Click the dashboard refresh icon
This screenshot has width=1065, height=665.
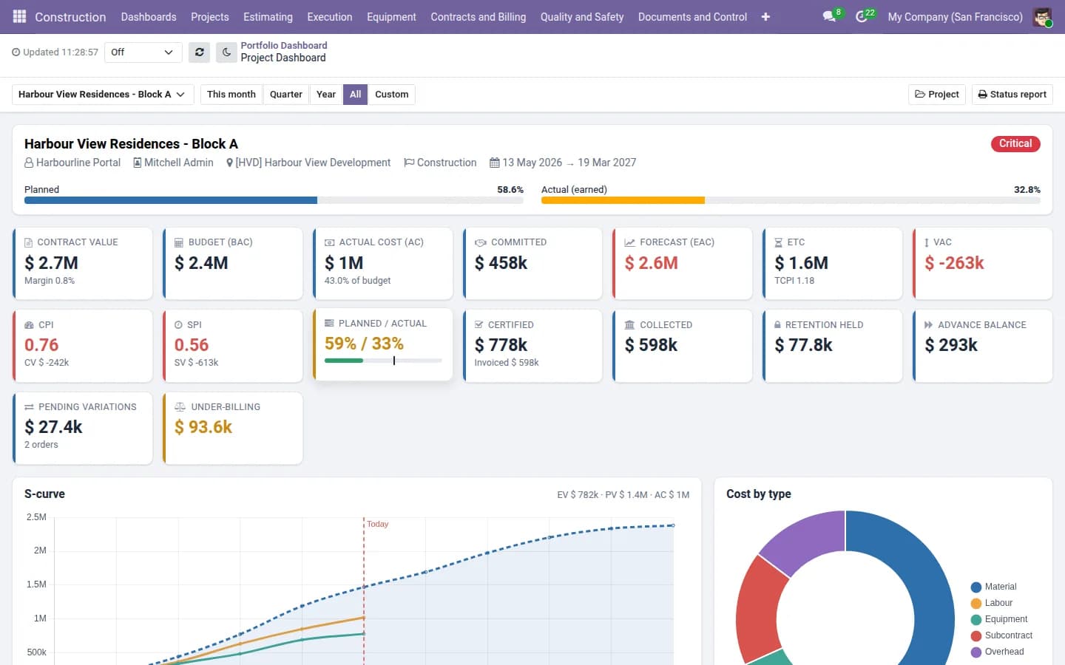(x=199, y=52)
